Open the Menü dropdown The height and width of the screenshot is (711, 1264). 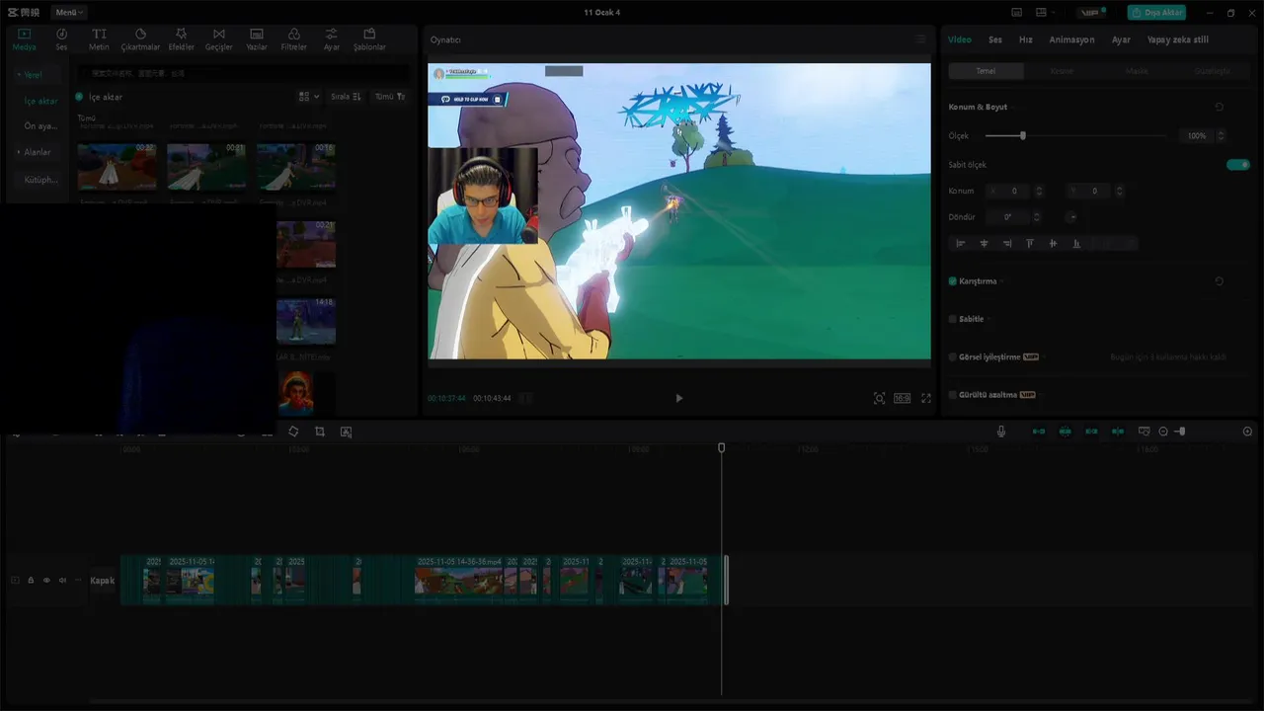coord(69,13)
